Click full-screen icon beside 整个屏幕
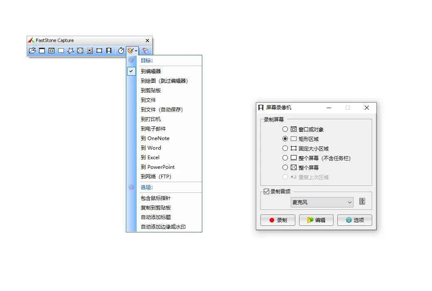This screenshot has width=432, height=291. pos(294,168)
